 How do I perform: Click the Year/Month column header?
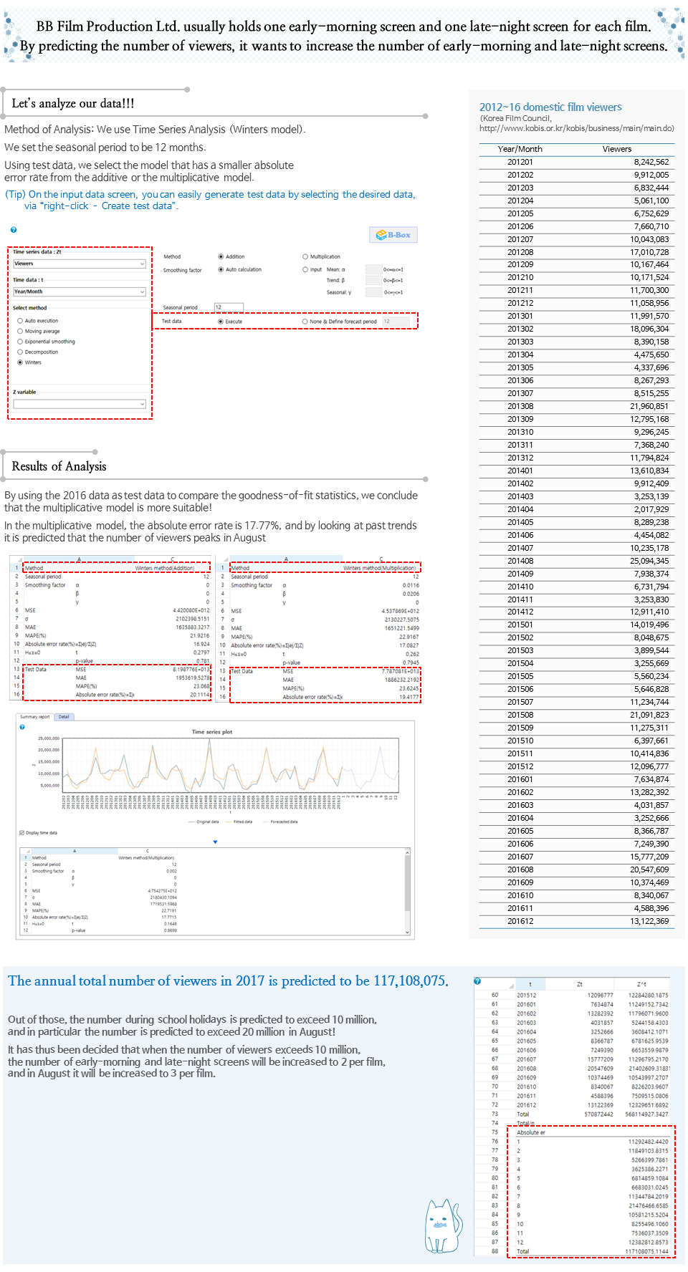(x=520, y=149)
